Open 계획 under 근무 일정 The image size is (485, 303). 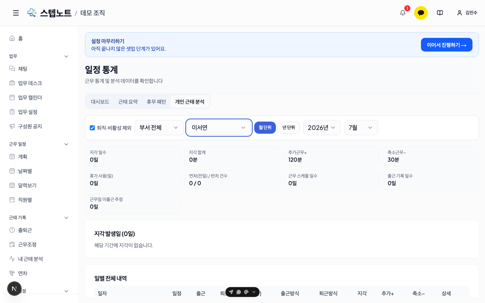coord(39,156)
